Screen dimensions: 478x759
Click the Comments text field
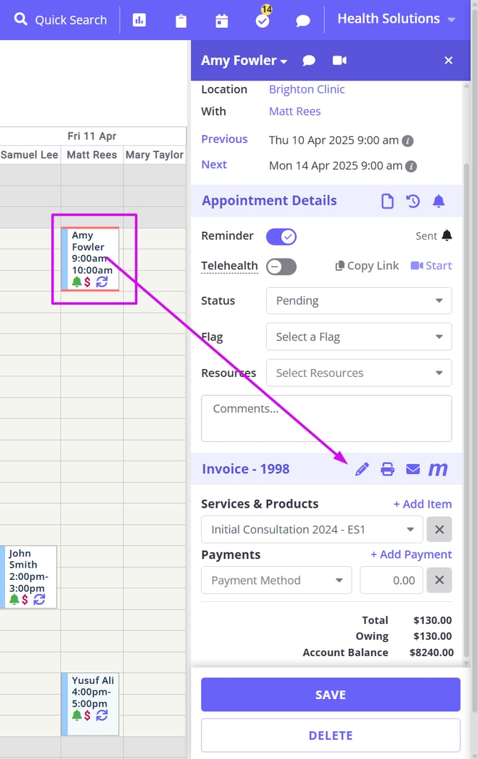click(326, 418)
